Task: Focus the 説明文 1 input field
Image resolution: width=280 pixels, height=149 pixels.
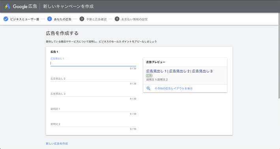Action: pos(93,109)
